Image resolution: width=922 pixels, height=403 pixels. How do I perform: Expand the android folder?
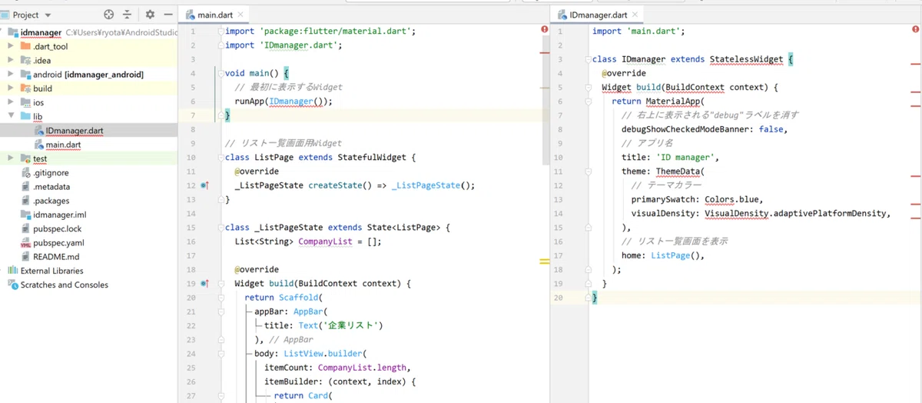pos(10,75)
